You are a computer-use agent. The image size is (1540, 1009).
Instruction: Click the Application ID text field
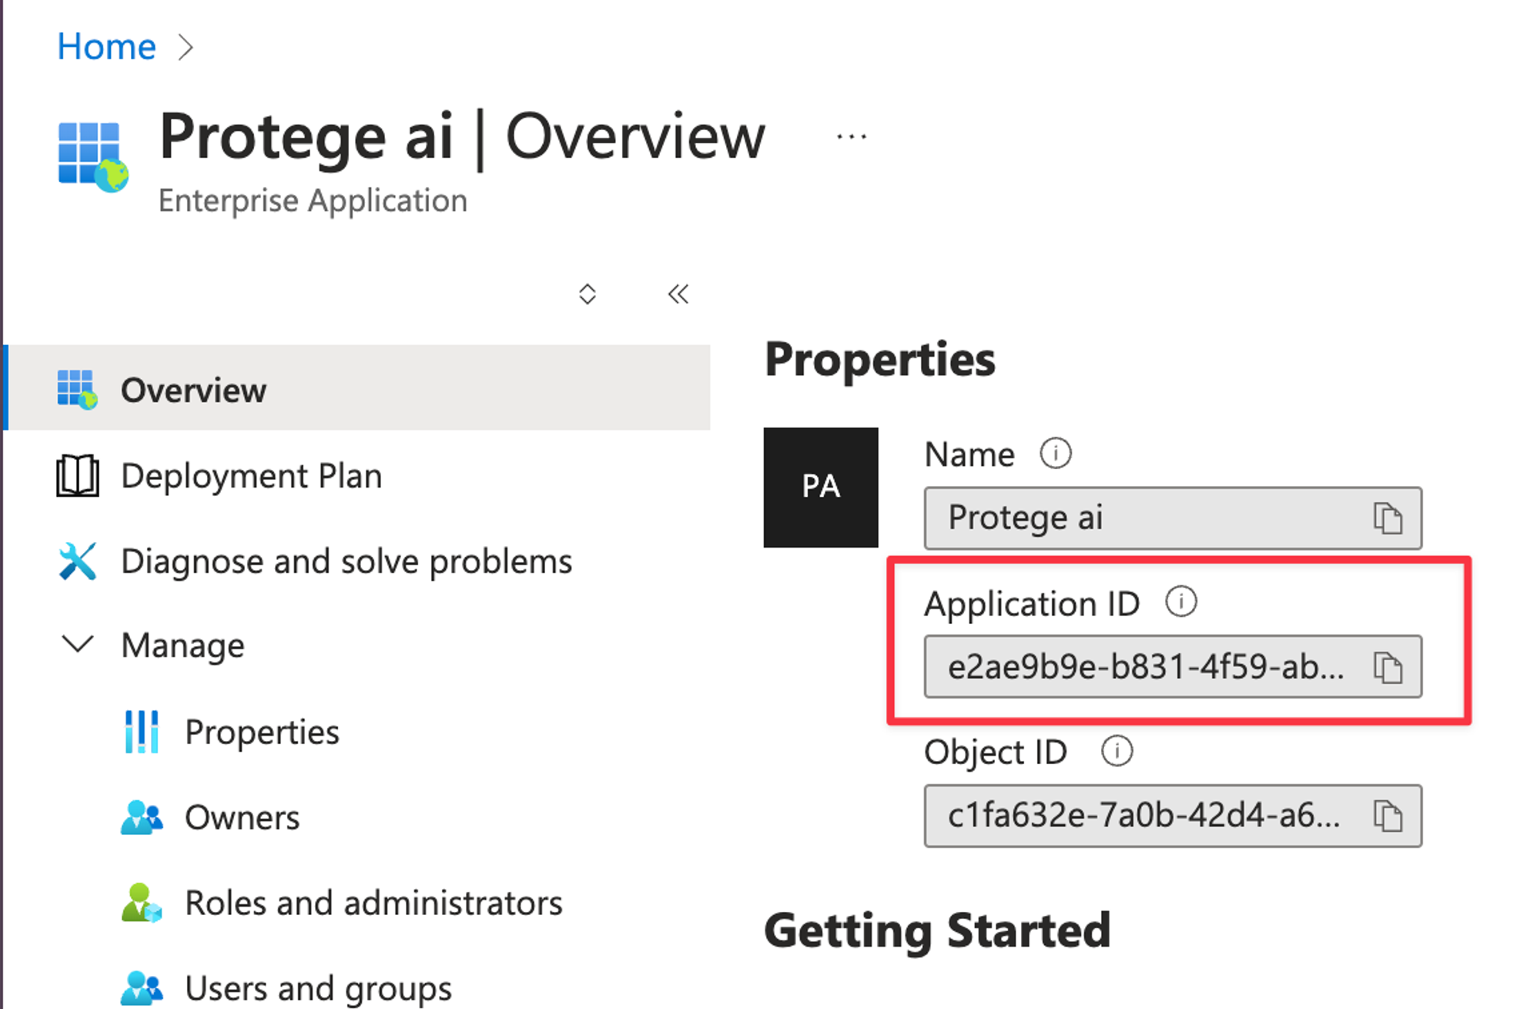[1145, 667]
